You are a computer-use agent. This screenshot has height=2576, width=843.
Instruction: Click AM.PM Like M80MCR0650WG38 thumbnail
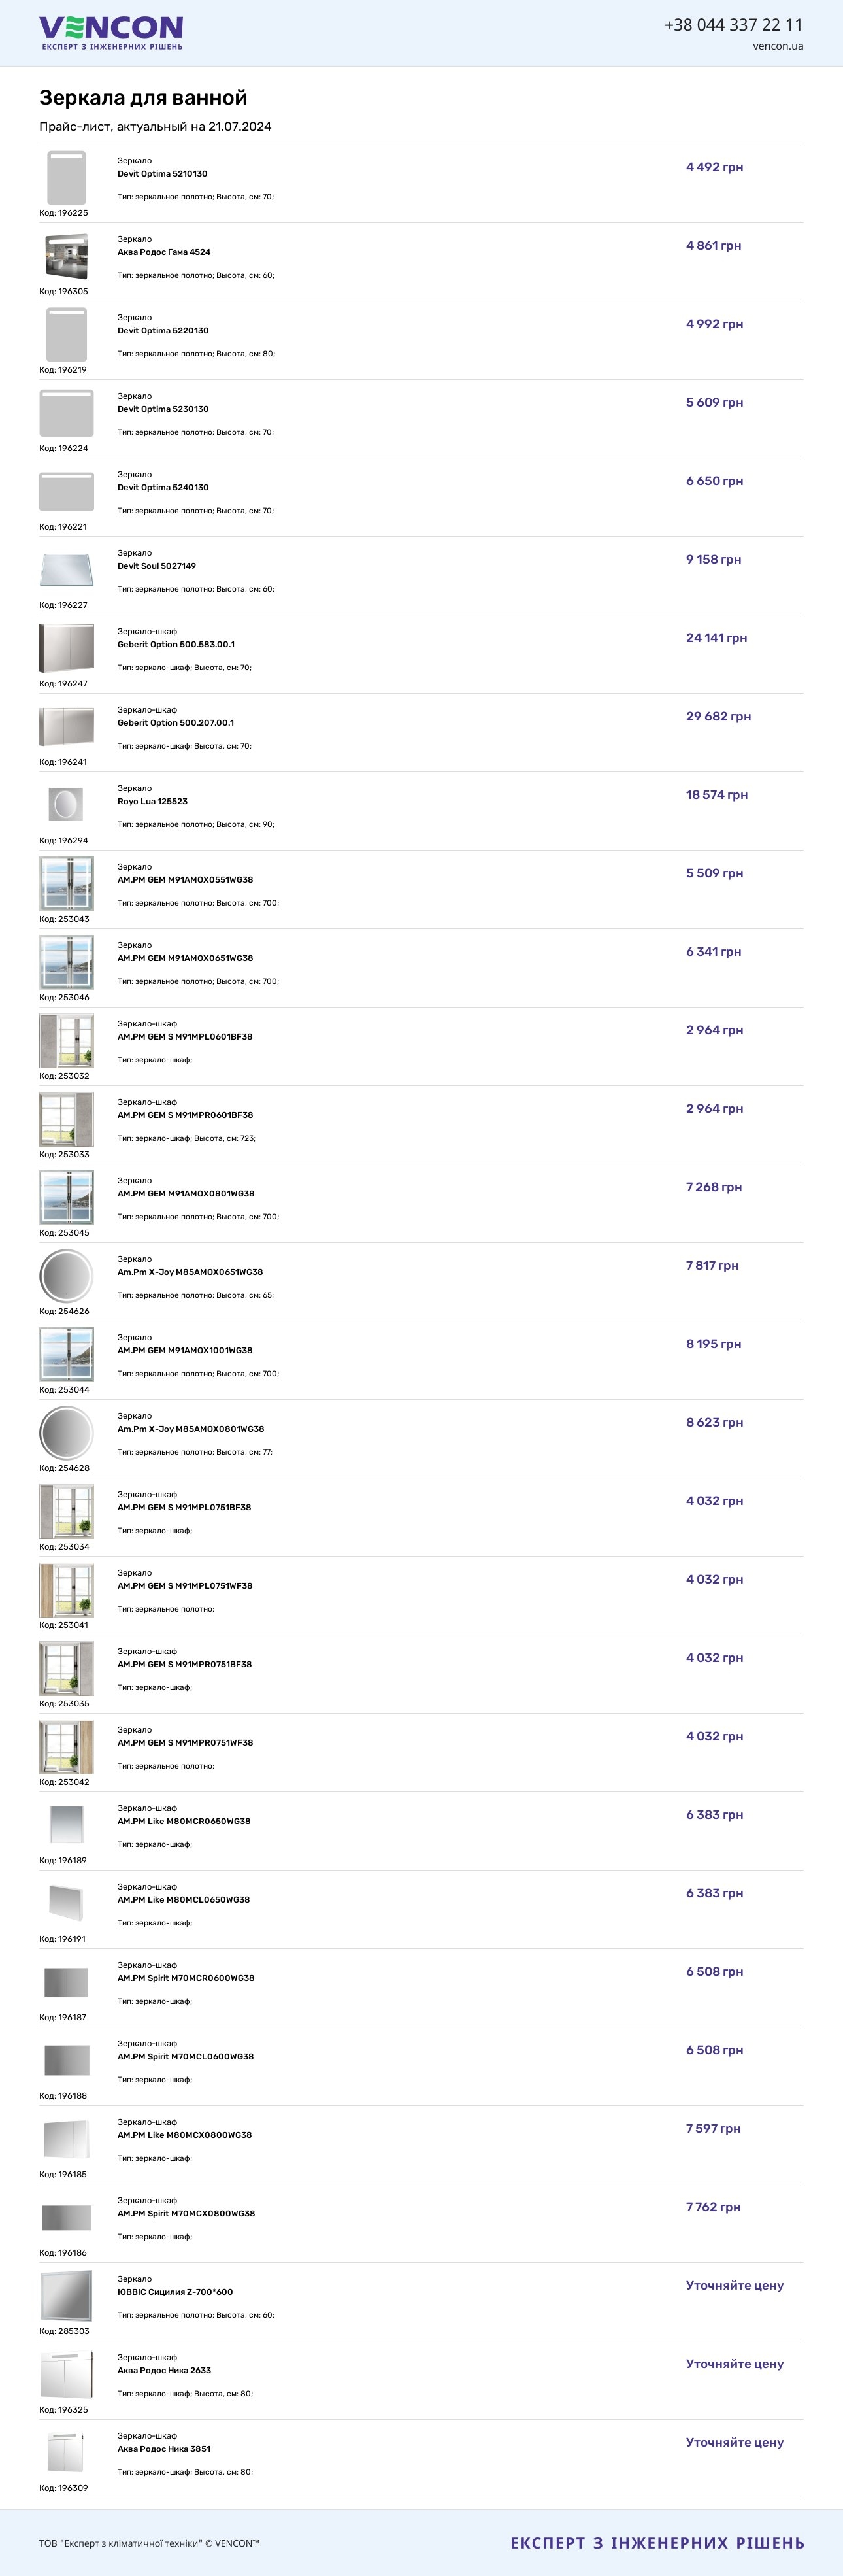(x=66, y=1824)
